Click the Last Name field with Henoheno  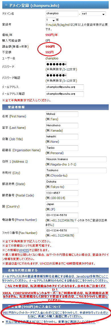tap(62, 125)
